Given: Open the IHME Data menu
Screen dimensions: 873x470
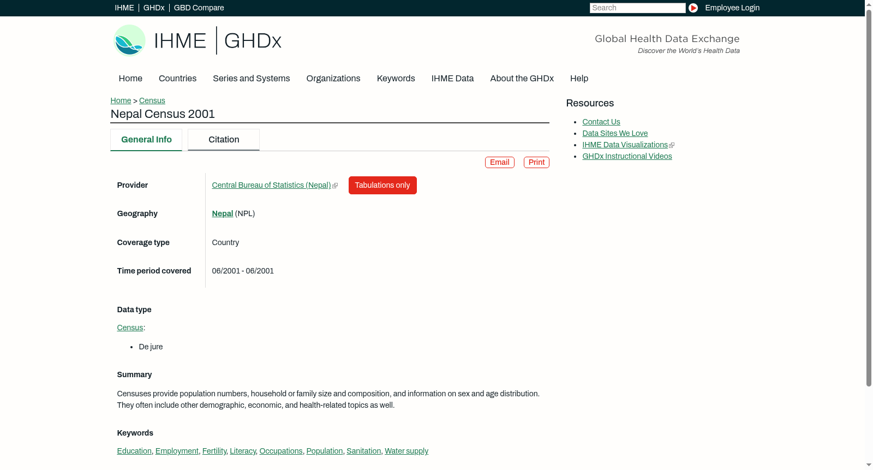Looking at the screenshot, I should click(x=452, y=78).
